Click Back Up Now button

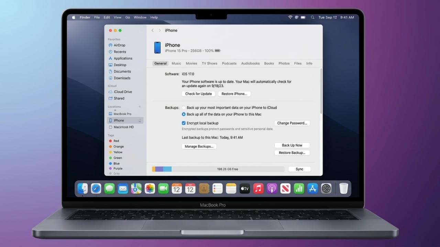(x=292, y=145)
